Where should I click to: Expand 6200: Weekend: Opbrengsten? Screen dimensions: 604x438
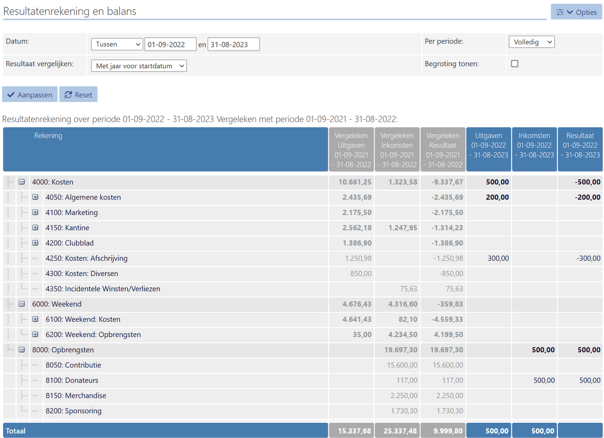(35, 335)
